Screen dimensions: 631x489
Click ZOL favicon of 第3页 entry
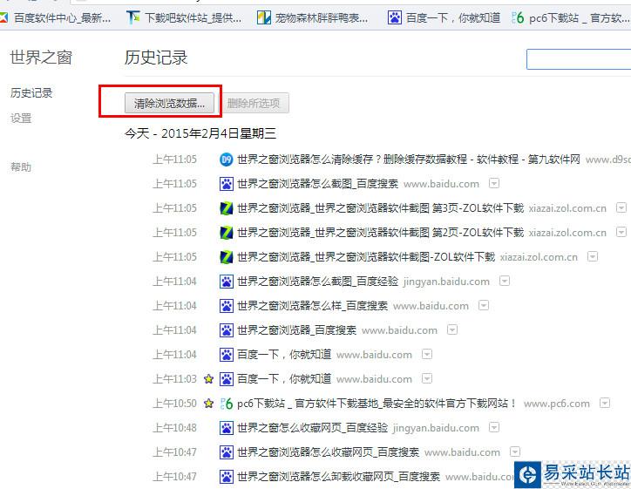click(x=226, y=208)
